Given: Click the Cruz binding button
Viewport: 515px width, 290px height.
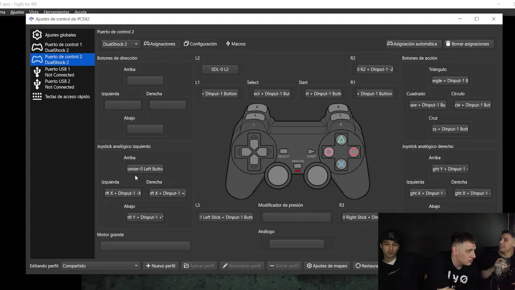Looking at the screenshot, I should coord(450,129).
